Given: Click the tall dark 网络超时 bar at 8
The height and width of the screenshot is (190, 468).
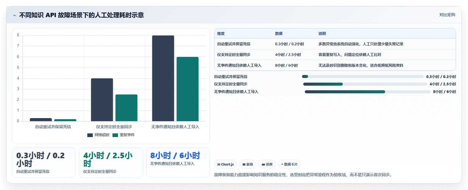Looking at the screenshot, I should coord(163,78).
